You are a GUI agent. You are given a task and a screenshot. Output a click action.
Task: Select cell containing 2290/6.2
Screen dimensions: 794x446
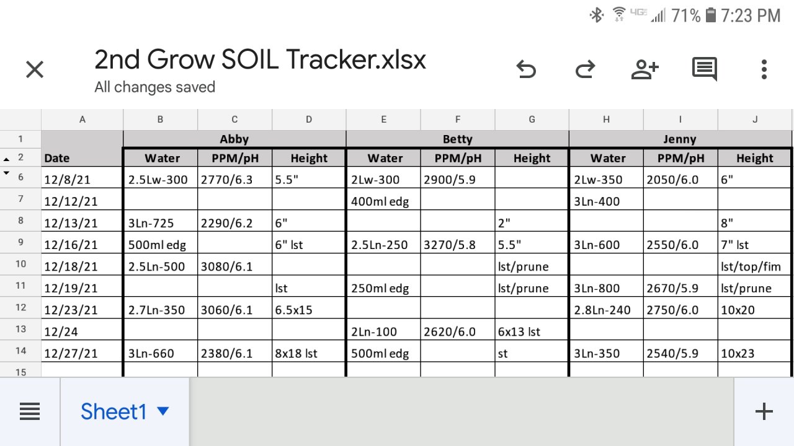tap(234, 221)
